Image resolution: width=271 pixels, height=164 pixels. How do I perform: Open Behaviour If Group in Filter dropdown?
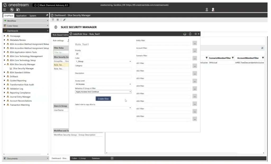tap(103, 92)
